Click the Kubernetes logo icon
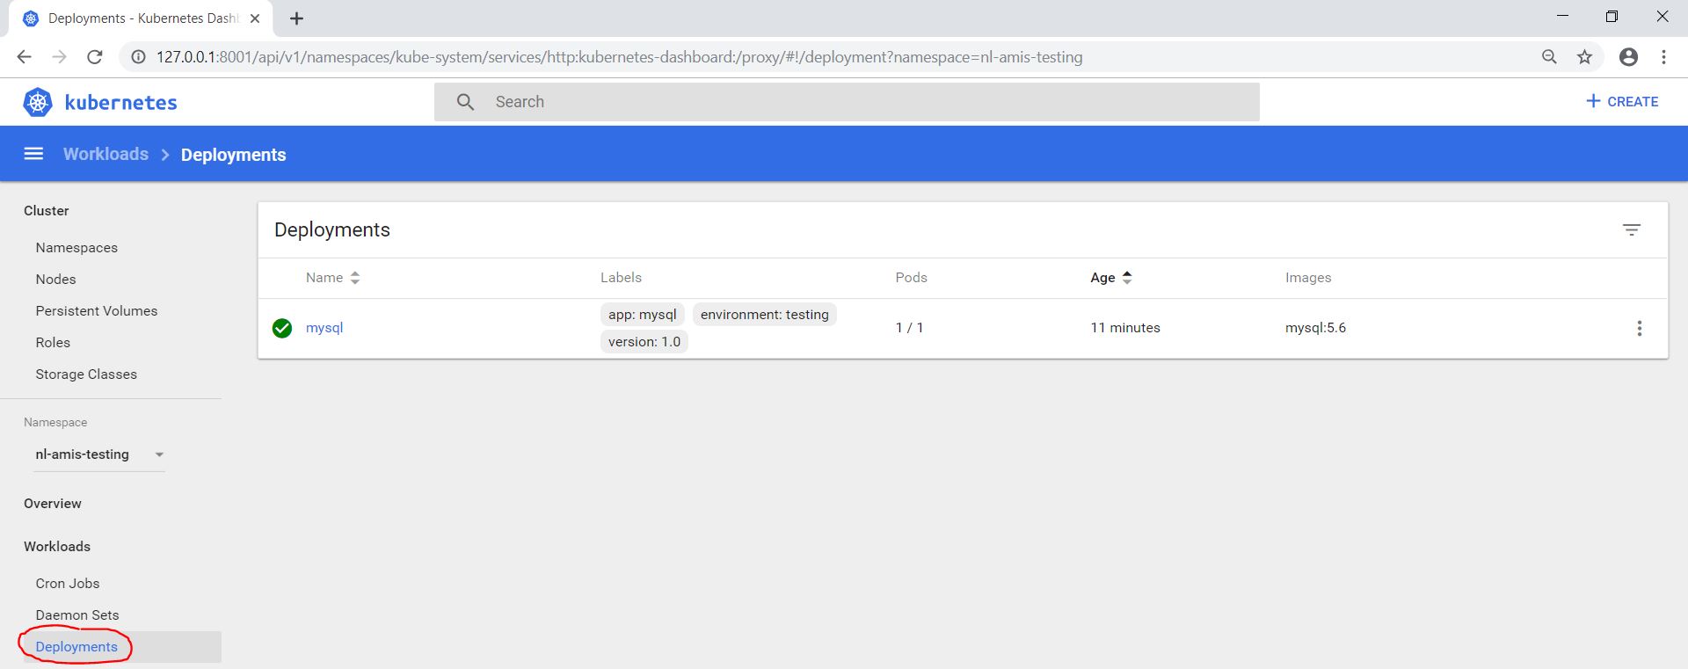The height and width of the screenshot is (669, 1688). (38, 102)
